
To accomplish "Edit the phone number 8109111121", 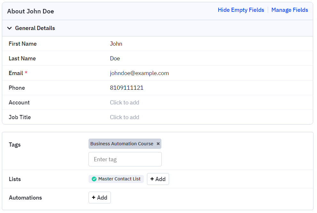I will coord(127,88).
